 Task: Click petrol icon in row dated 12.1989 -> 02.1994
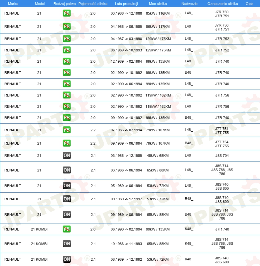coord(66,61)
